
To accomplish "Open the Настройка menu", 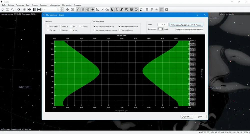I will pyautogui.click(x=67, y=5).
